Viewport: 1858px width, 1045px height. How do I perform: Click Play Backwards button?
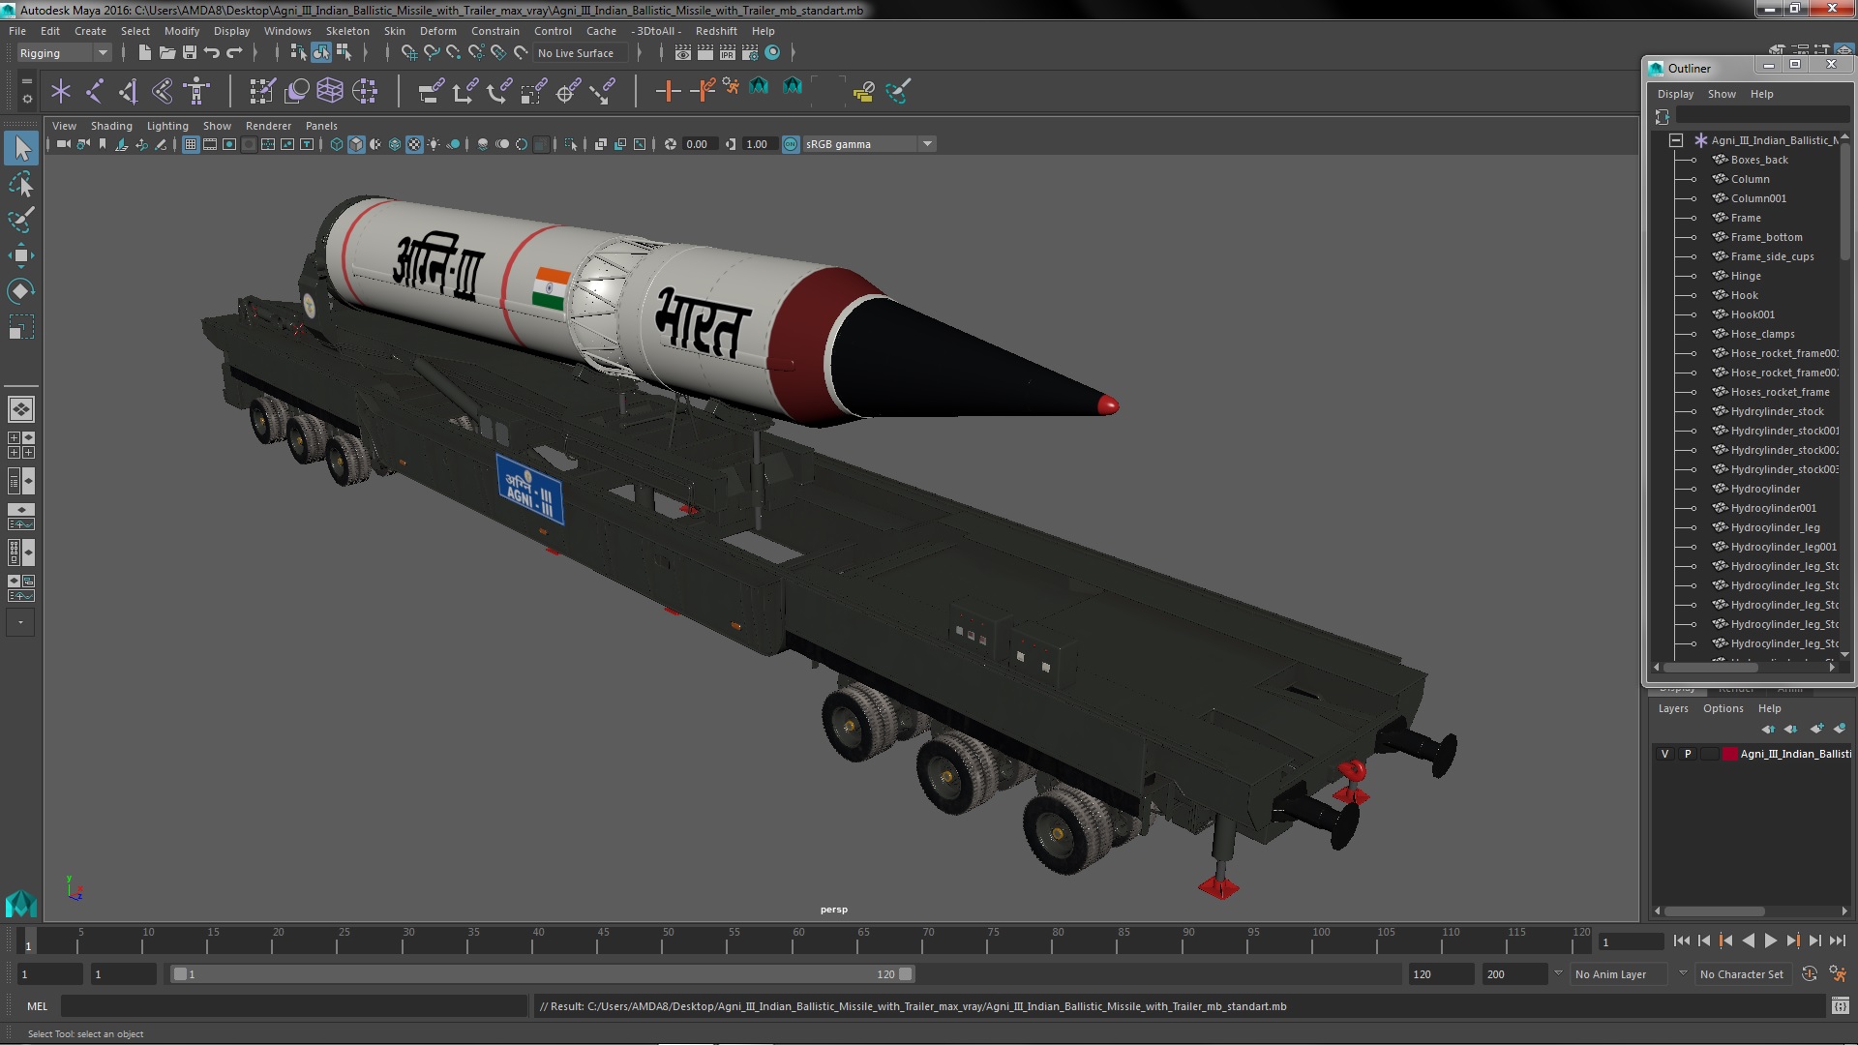[1748, 941]
